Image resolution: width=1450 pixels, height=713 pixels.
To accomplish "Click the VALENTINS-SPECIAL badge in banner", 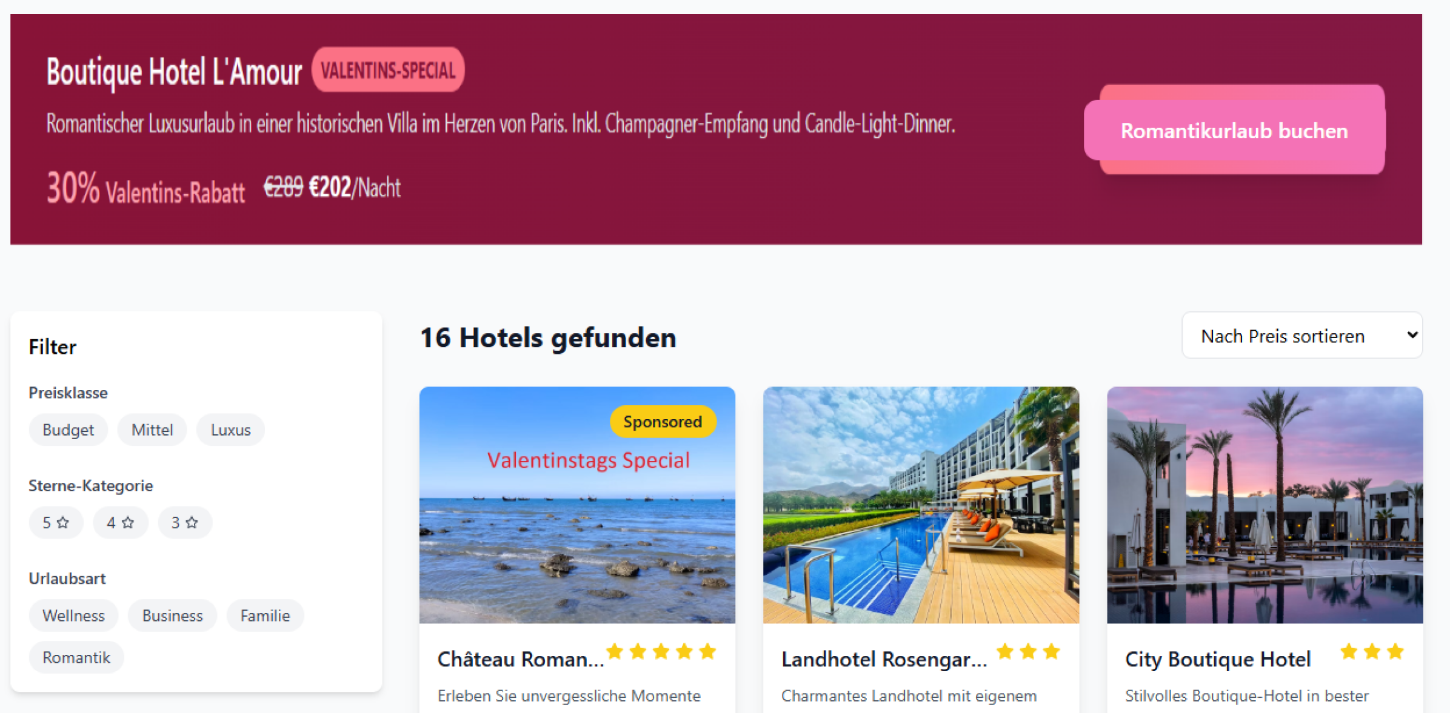I will (x=388, y=70).
